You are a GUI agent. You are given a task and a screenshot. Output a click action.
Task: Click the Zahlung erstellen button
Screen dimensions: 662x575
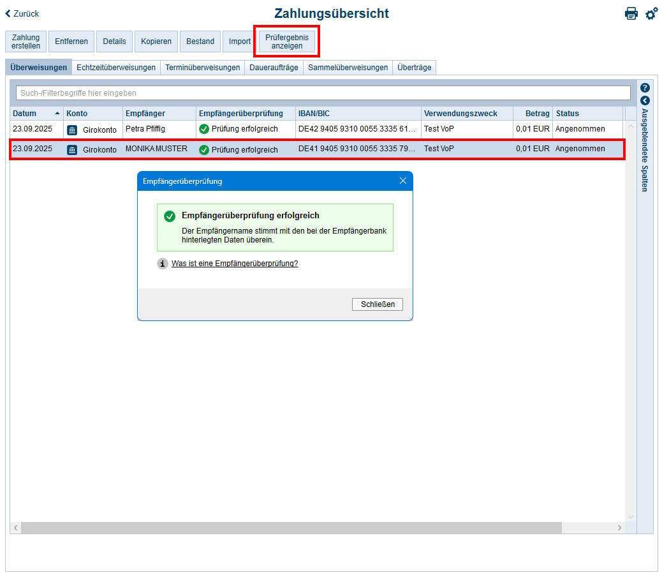[x=26, y=41]
